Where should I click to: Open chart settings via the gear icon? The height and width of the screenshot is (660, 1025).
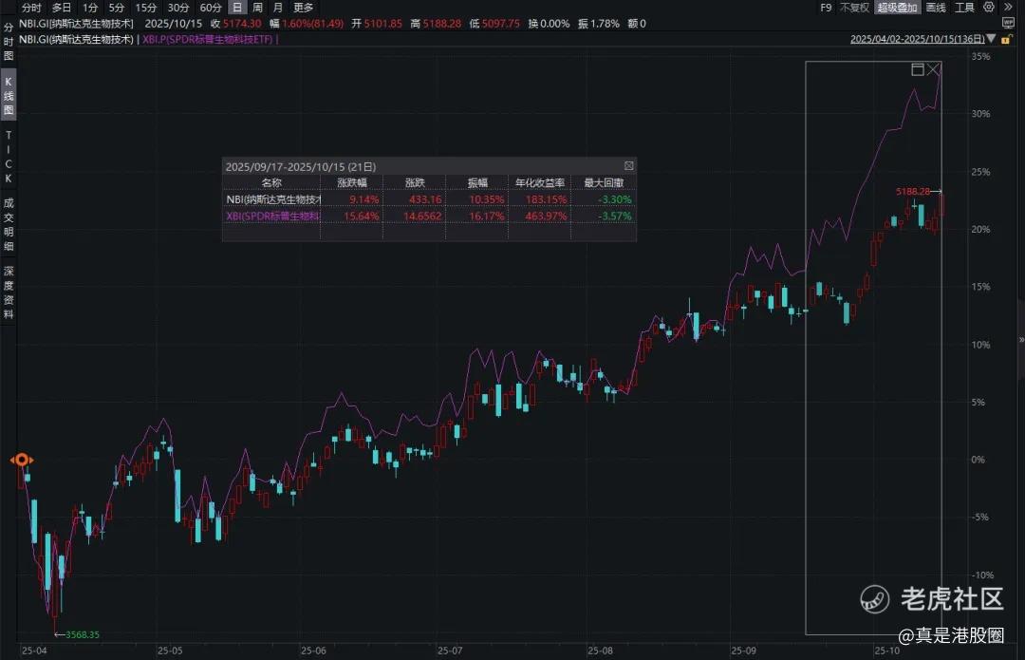pyautogui.click(x=989, y=8)
